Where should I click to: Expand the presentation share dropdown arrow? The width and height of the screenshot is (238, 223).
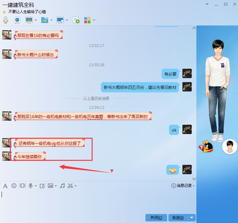[x=36, y=20]
